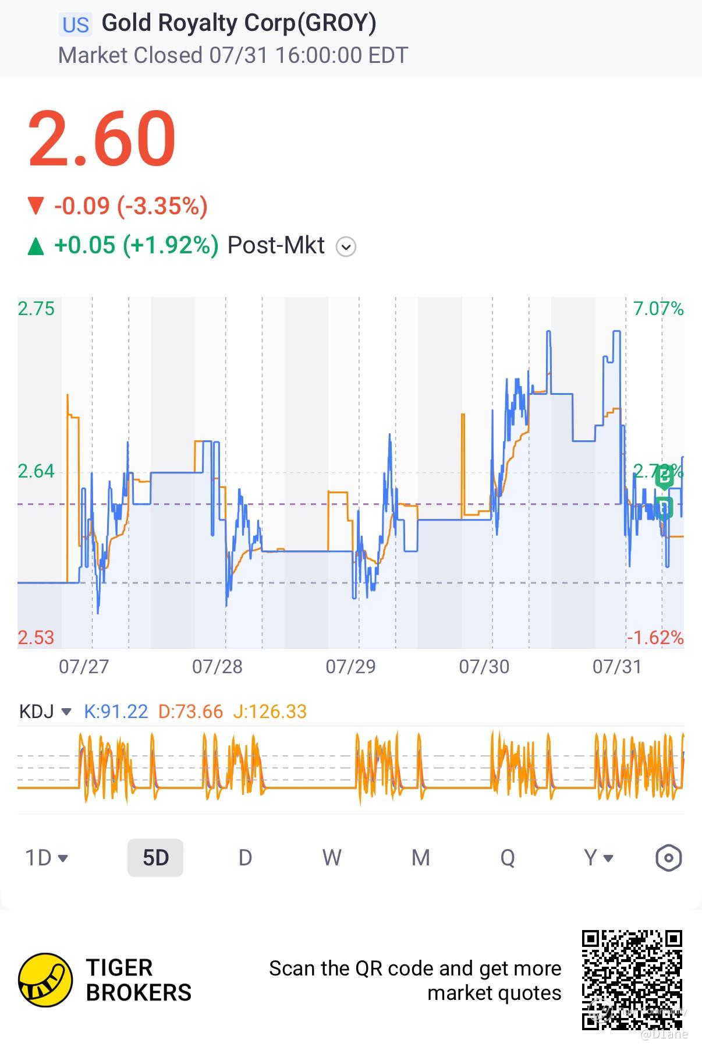Tap red down-triangle price change indicator
Viewport: 702px width, 1050px height.
[x=36, y=206]
